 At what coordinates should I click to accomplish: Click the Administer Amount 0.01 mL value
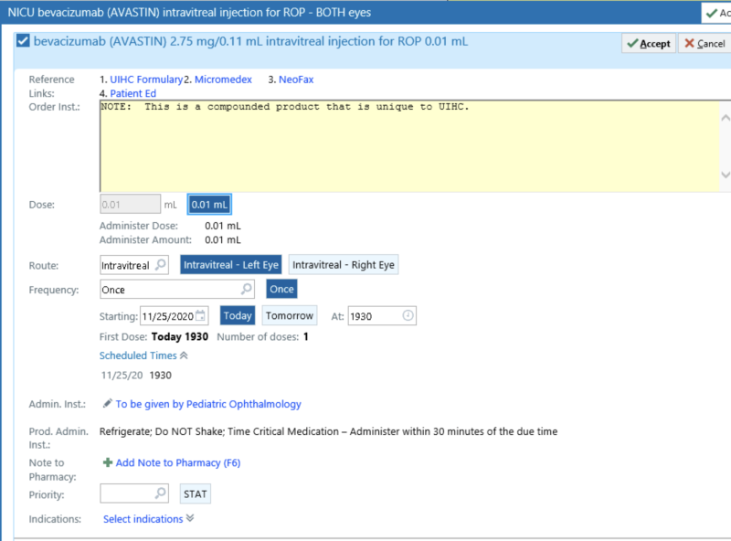[x=223, y=239]
